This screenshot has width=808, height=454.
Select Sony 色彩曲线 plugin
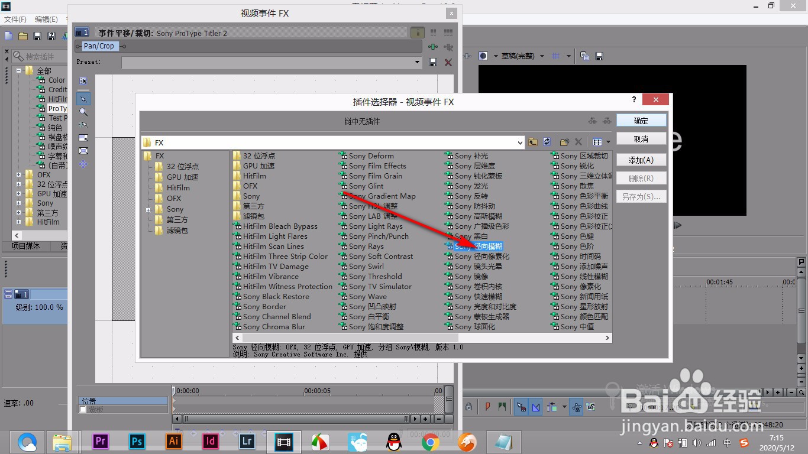point(579,206)
